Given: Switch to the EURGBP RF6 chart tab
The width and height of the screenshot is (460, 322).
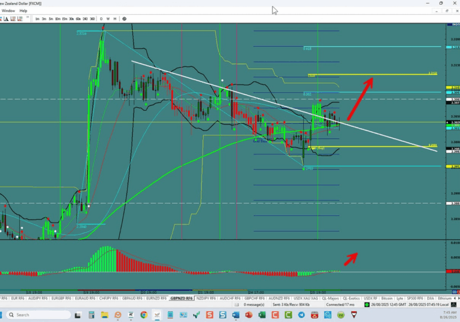Looking at the screenshot, I should [61, 298].
